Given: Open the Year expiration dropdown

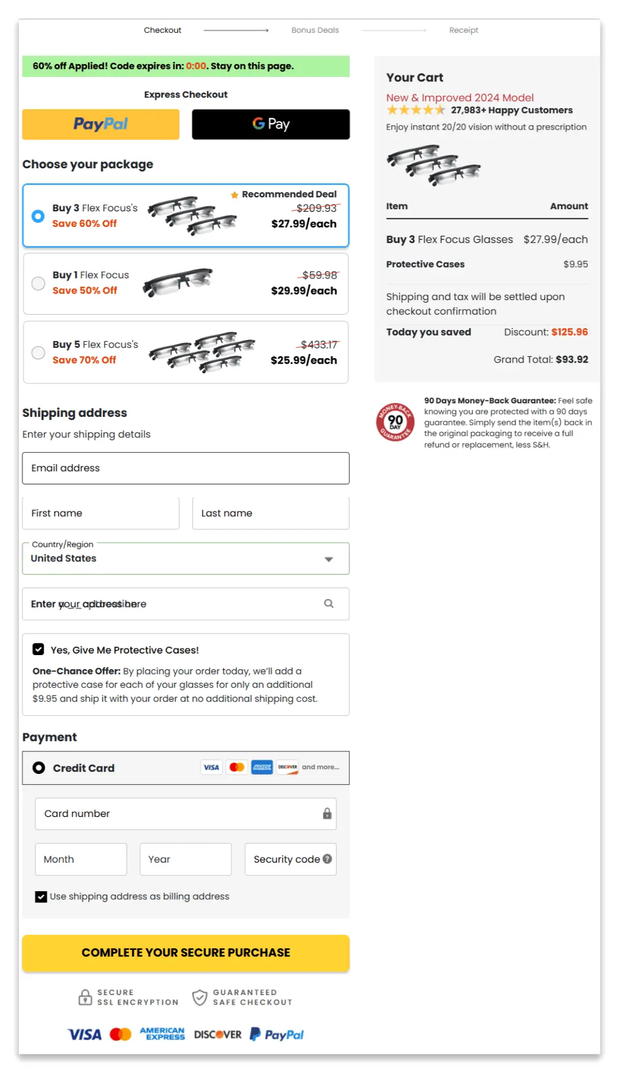Looking at the screenshot, I should [x=185, y=859].
